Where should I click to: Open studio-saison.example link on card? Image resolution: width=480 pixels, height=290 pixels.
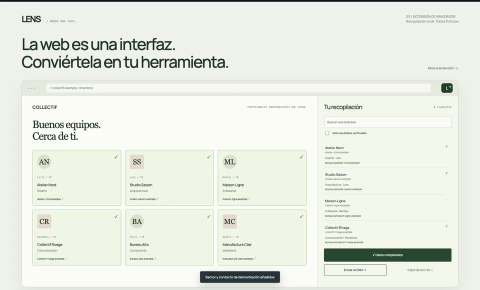(144, 199)
